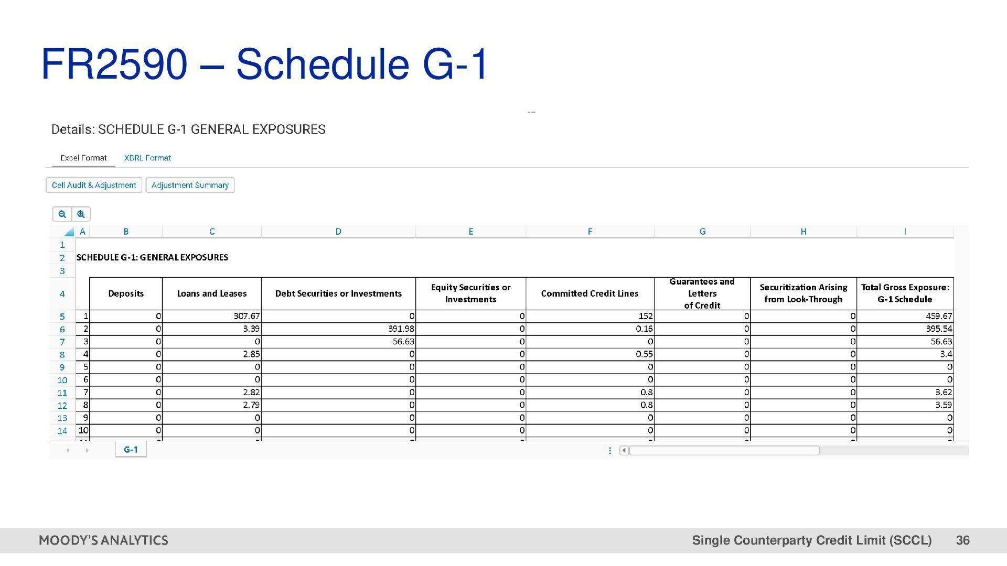Click next sheet navigation arrow
The height and width of the screenshot is (566, 1007).
[87, 450]
